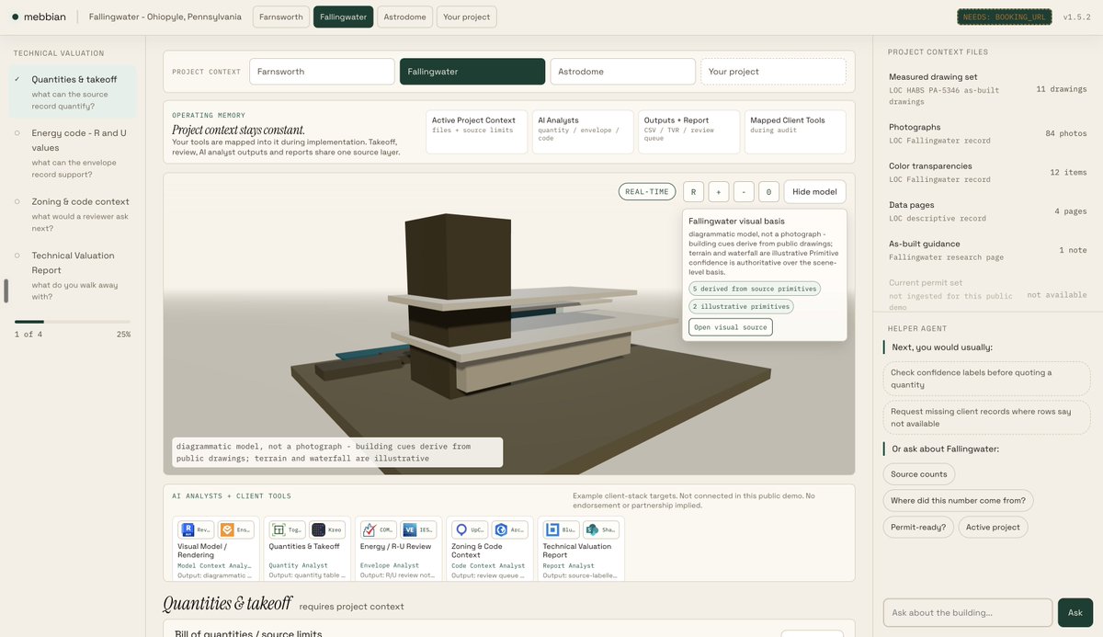
Task: Open Technical Valuation Report step
Action: pos(73,276)
